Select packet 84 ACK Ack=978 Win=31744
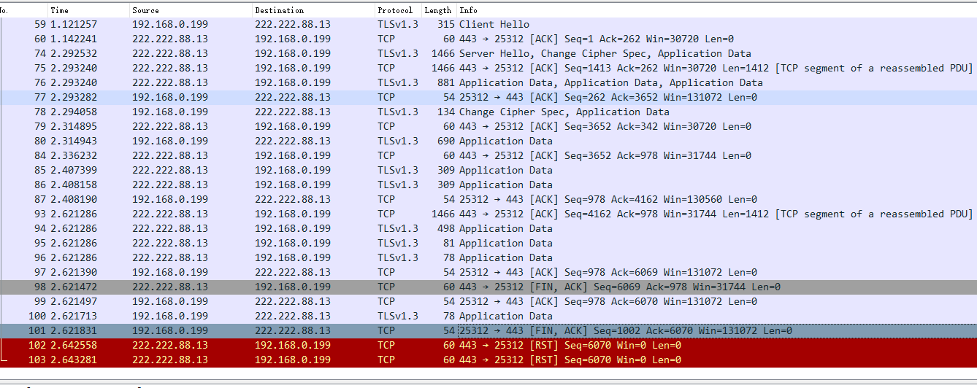Screen dimensions: 977x388 click(488, 156)
